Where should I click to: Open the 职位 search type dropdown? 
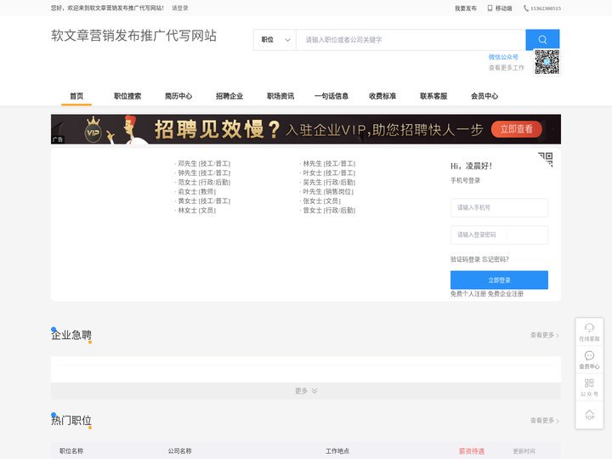point(275,39)
